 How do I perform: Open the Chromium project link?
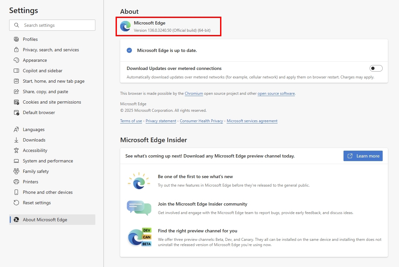[x=194, y=93]
